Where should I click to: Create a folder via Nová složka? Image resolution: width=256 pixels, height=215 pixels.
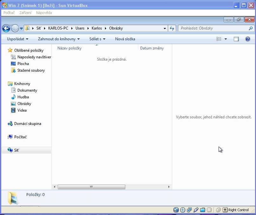(x=125, y=39)
